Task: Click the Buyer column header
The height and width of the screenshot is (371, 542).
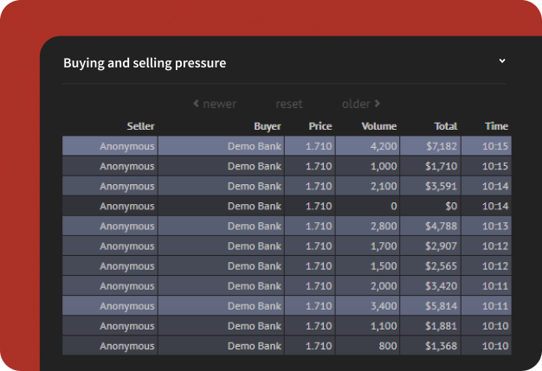Action: [x=268, y=126]
